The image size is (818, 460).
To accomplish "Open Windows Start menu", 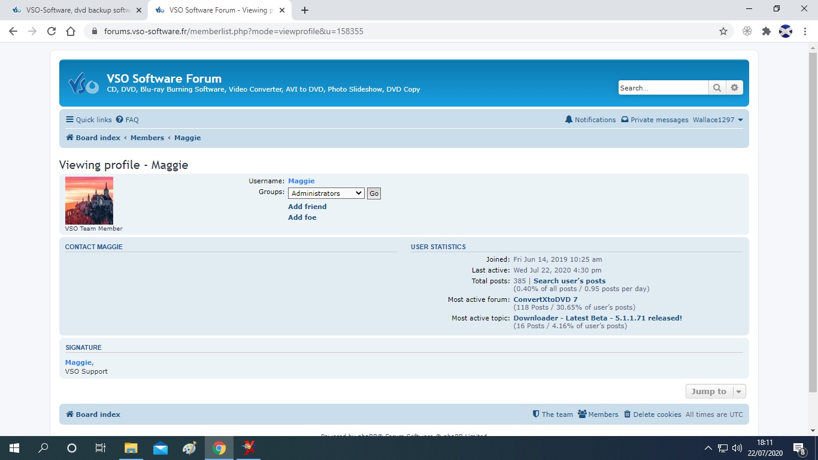I will pos(14,448).
